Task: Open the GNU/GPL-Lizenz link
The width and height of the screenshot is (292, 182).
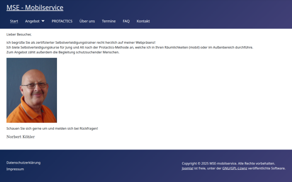Action: 235,168
